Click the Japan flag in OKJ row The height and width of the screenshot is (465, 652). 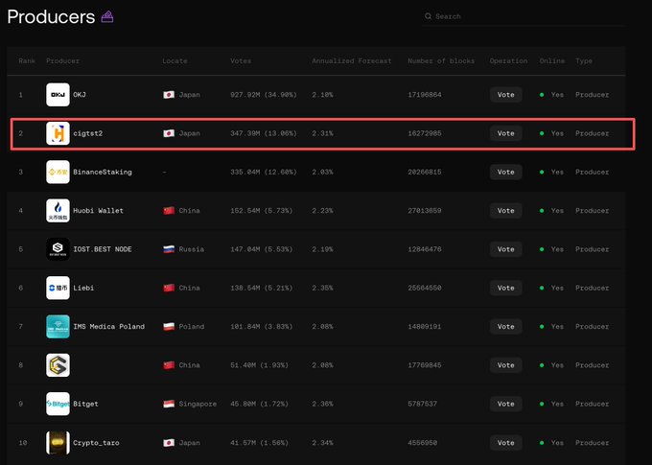click(169, 95)
